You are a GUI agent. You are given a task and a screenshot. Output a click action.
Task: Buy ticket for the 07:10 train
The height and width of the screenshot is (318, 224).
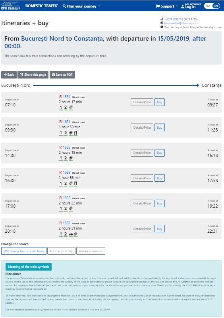[x=160, y=102]
